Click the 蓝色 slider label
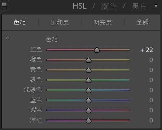Viewport: 162px width, 130px height. (36, 100)
